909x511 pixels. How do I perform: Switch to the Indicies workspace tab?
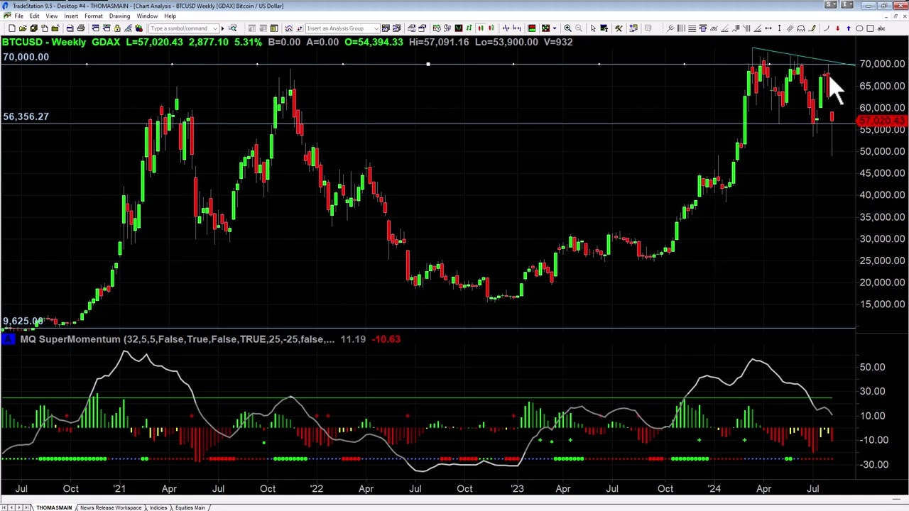pos(158,507)
